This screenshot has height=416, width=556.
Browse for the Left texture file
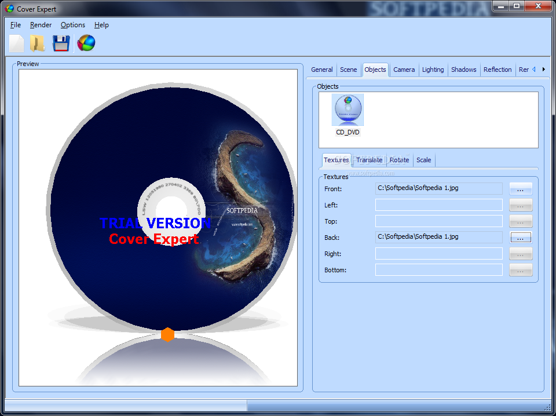[521, 205]
